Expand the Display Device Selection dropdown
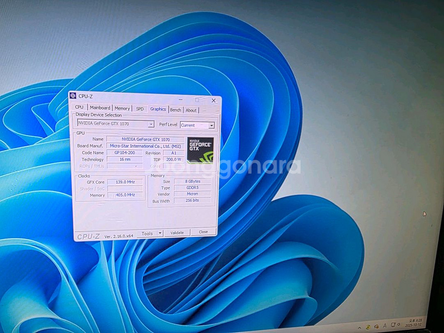The height and width of the screenshot is (333, 444). [151, 124]
